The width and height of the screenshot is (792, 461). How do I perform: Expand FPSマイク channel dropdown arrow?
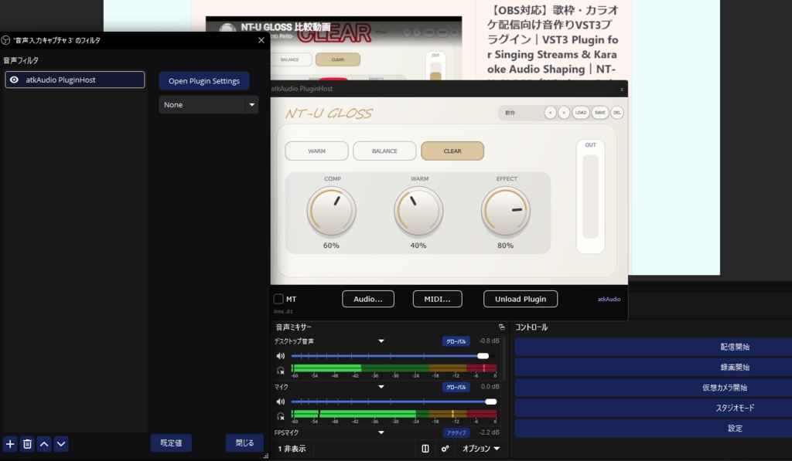(381, 432)
